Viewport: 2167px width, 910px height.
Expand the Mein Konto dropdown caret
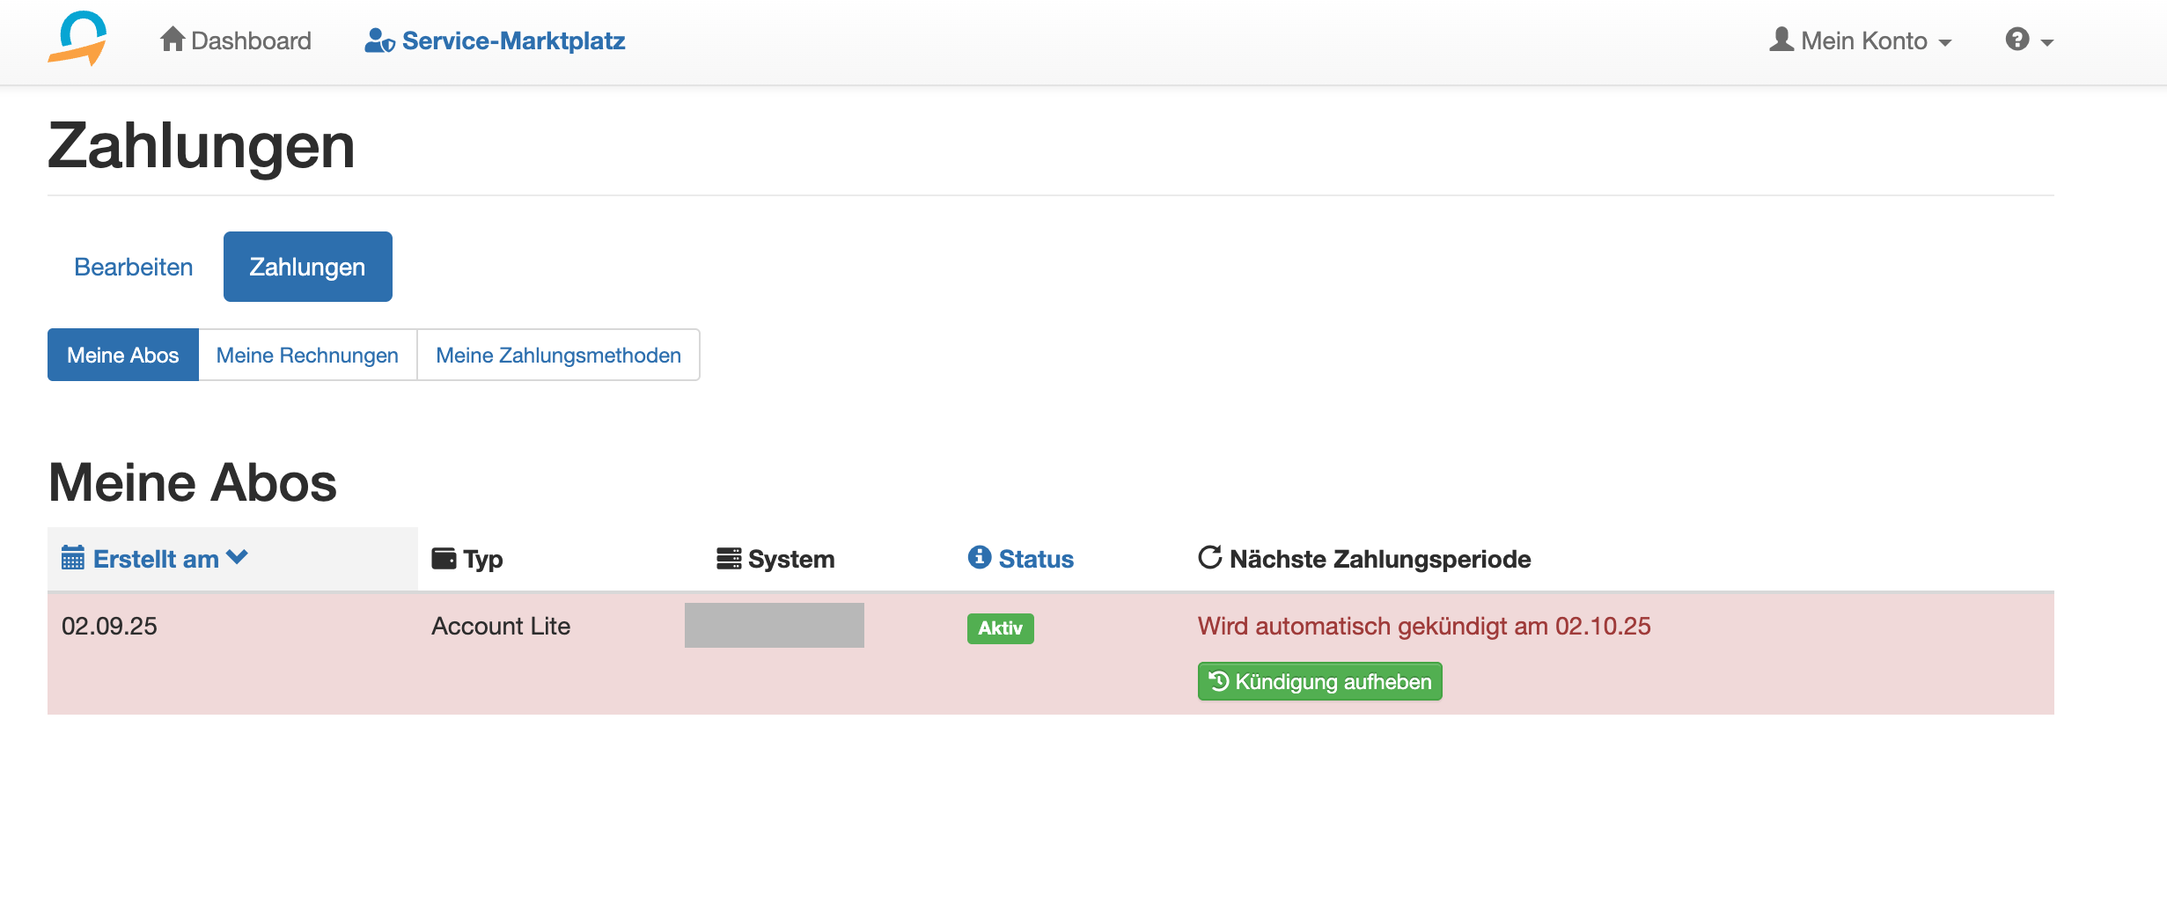click(1945, 42)
